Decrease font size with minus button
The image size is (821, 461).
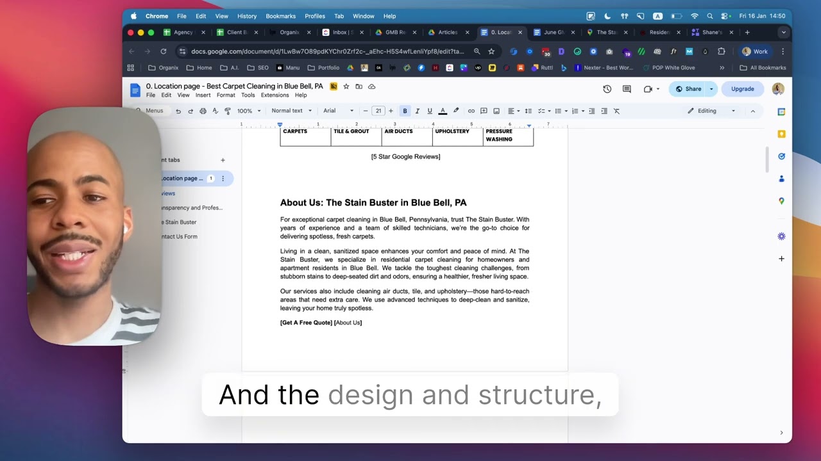click(x=366, y=111)
